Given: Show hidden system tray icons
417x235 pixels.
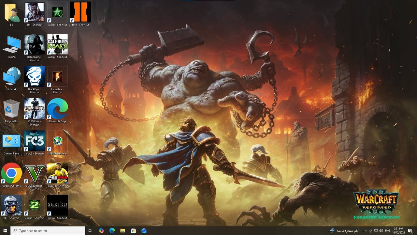Looking at the screenshot, I should tap(365, 231).
